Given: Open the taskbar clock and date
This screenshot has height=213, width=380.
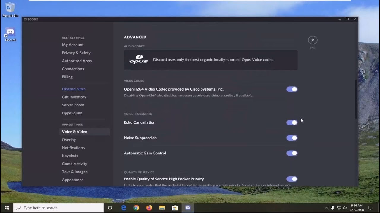Looking at the screenshot, I should (357, 208).
